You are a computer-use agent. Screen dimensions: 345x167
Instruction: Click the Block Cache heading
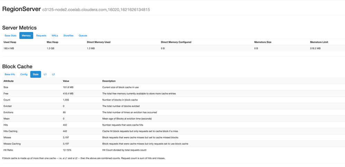point(17,66)
